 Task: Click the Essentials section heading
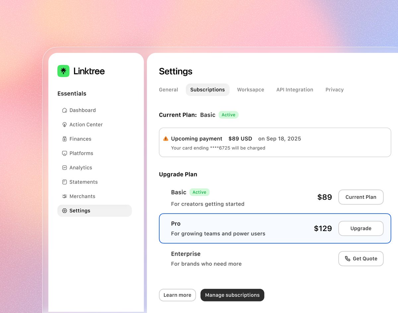pos(72,94)
